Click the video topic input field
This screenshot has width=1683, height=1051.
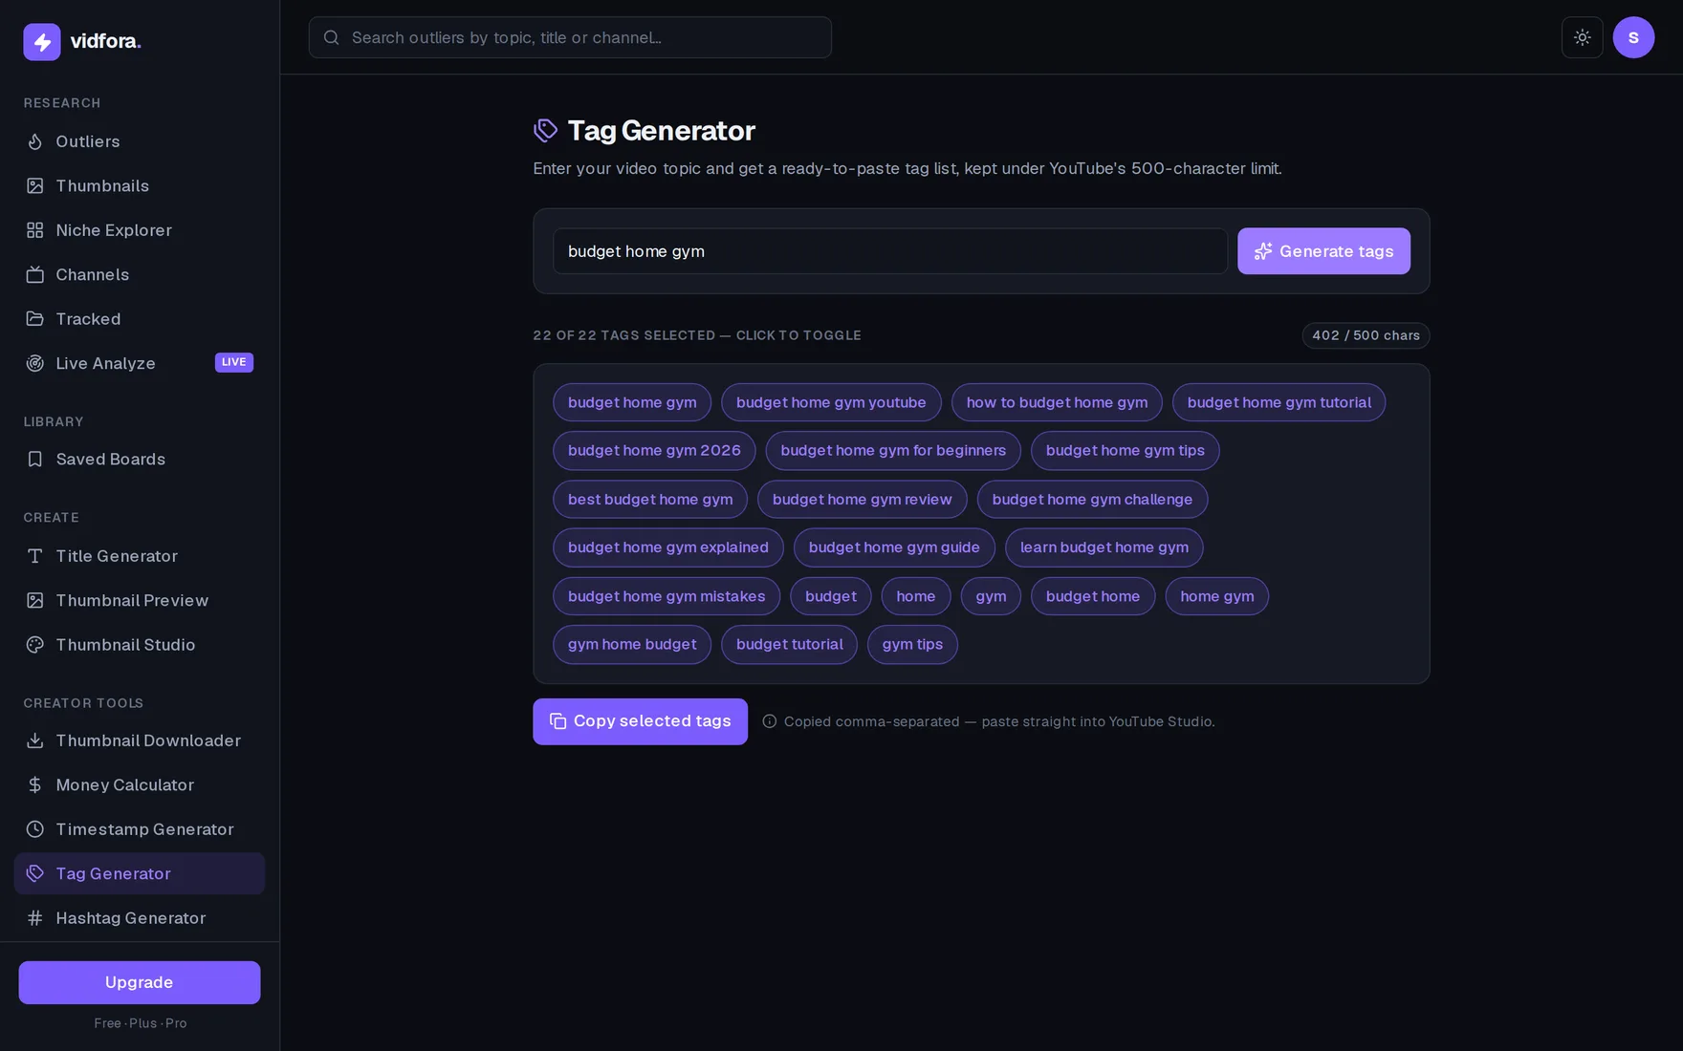tap(890, 251)
